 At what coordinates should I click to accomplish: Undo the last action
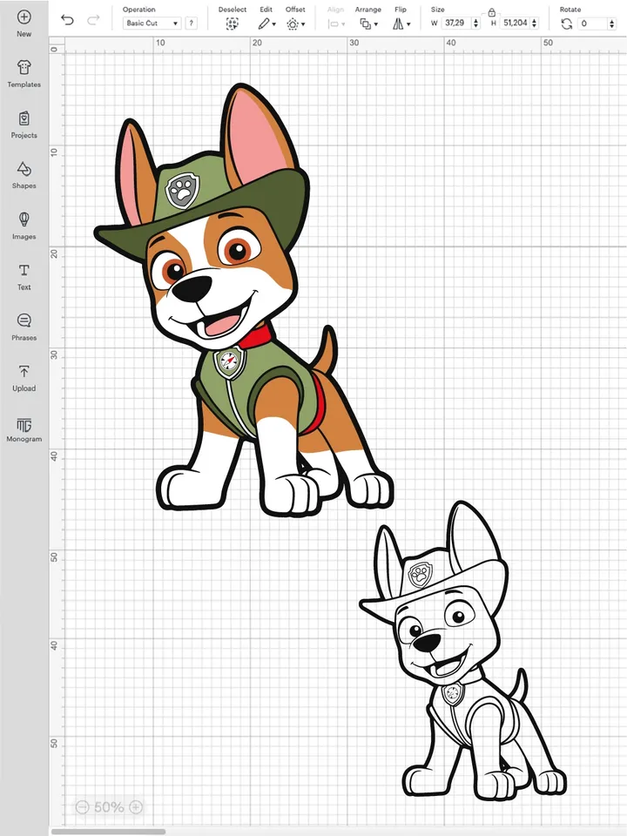pyautogui.click(x=67, y=20)
